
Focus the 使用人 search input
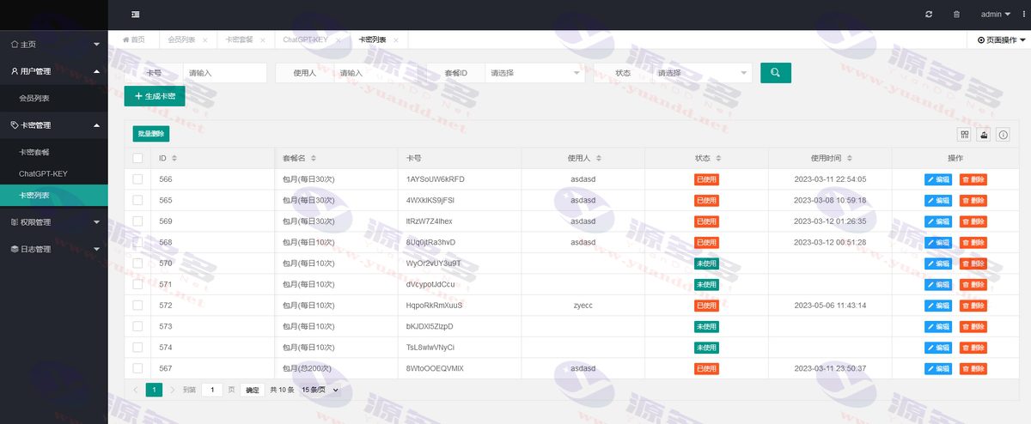tap(375, 73)
